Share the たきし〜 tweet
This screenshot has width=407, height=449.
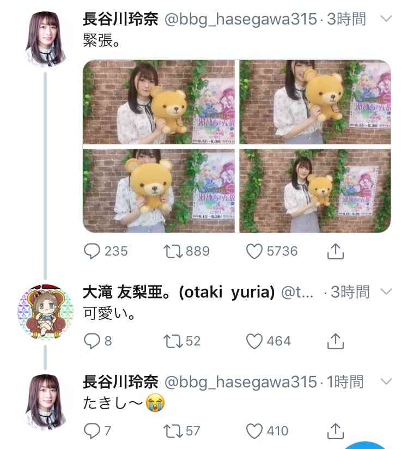pos(336,431)
